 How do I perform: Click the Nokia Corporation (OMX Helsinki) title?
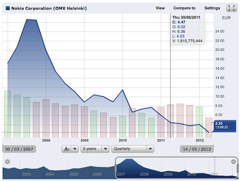tap(49, 8)
